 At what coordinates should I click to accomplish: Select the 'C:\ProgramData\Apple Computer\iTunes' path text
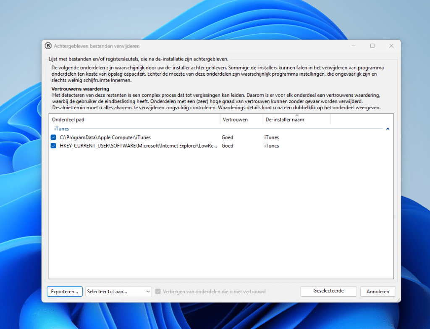(105, 137)
